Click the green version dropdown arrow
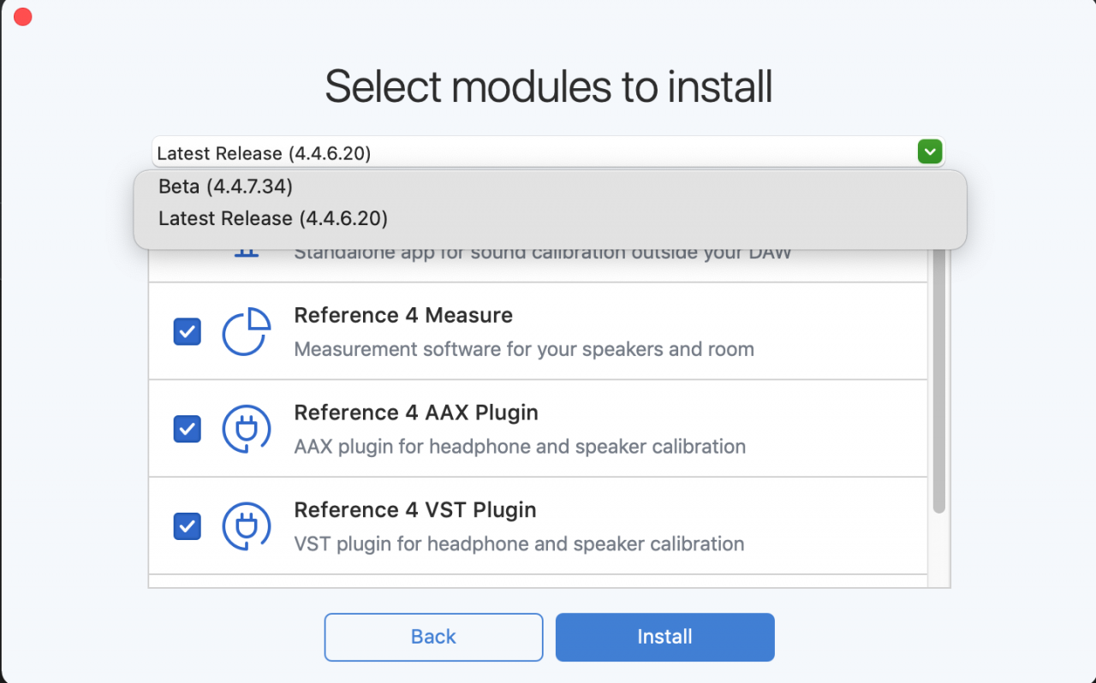Viewport: 1096px width, 683px height. pos(929,152)
